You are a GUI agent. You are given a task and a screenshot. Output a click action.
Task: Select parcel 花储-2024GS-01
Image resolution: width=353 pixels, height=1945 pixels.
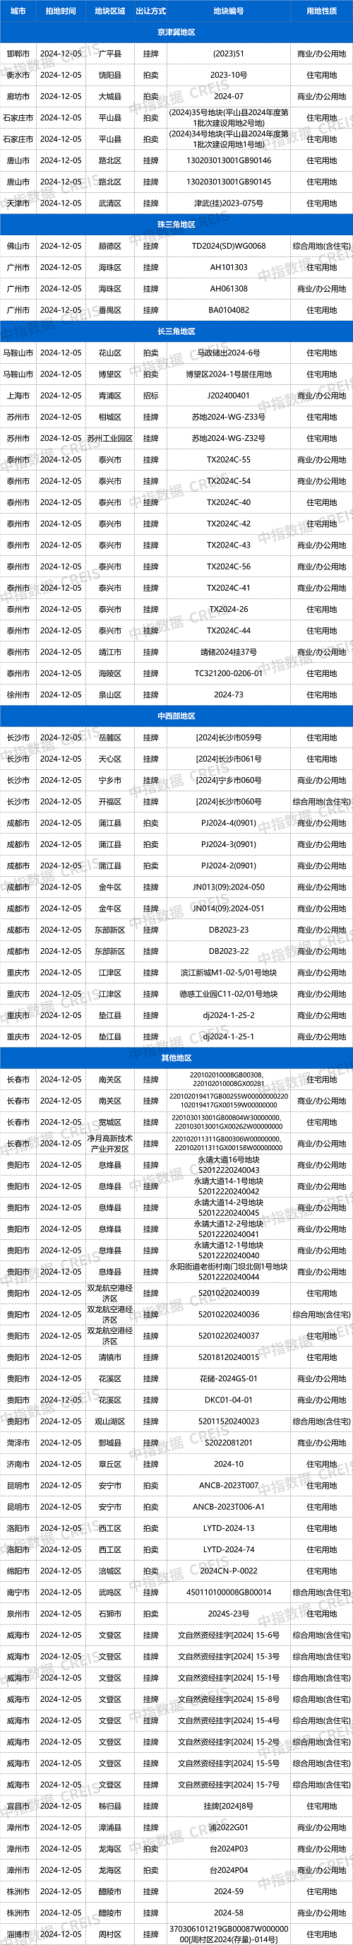coord(229,1378)
